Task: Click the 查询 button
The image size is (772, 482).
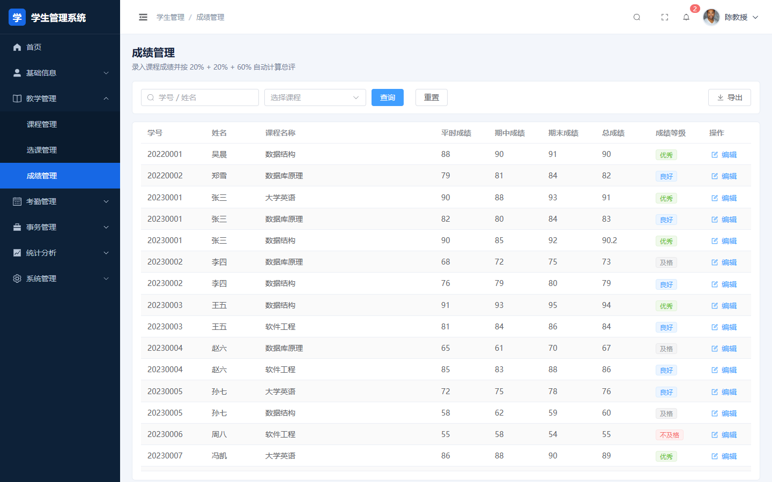Action: pos(388,97)
